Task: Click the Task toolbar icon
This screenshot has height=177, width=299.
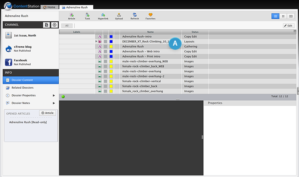Action: tap(87, 15)
